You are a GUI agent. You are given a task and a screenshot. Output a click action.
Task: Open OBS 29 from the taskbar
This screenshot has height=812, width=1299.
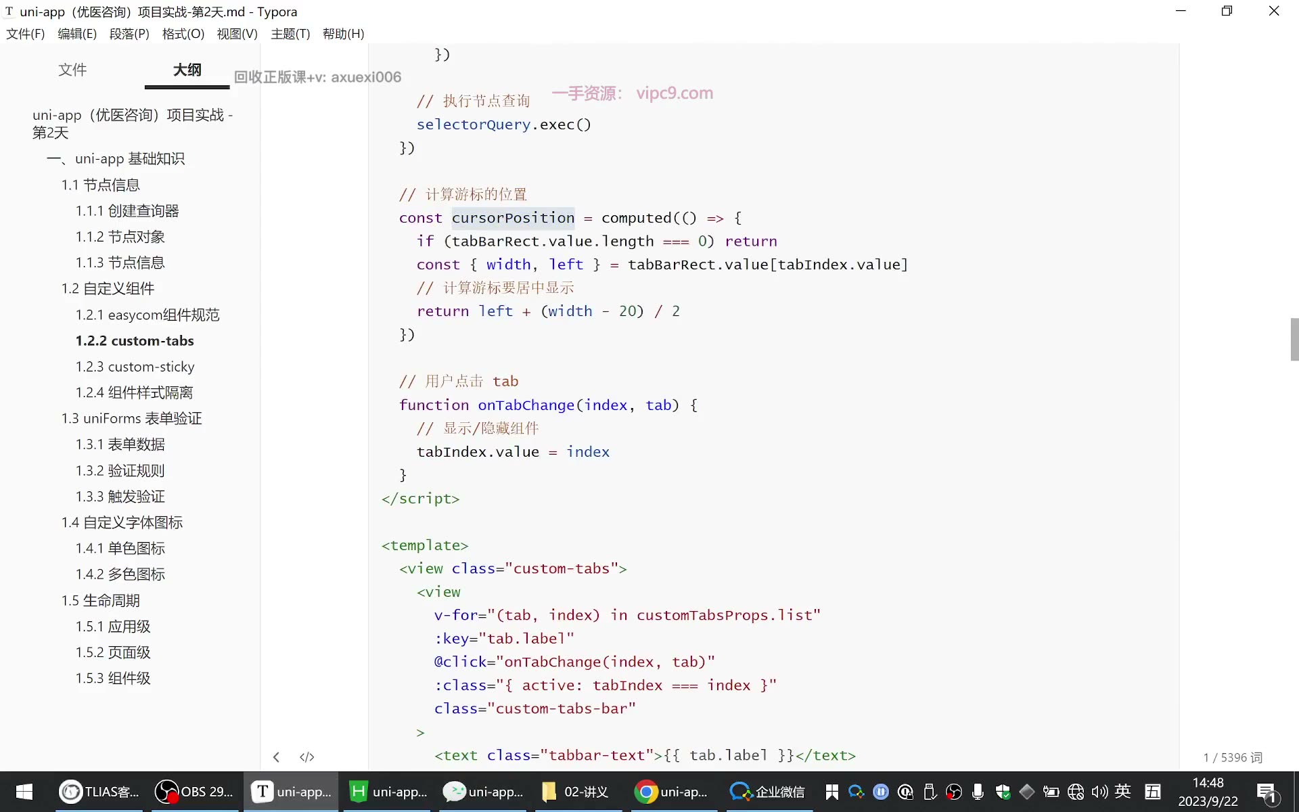pos(194,792)
